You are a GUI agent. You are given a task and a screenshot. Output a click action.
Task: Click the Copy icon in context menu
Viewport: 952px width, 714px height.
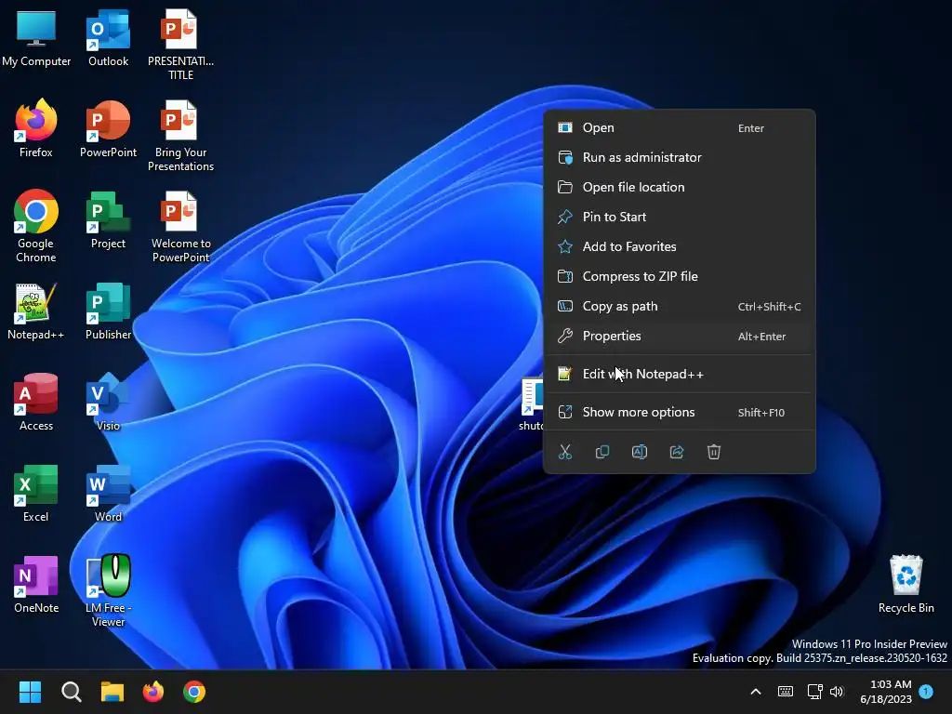[602, 452]
